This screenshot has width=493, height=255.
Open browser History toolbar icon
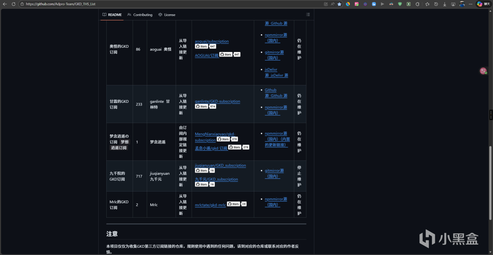pos(436,4)
